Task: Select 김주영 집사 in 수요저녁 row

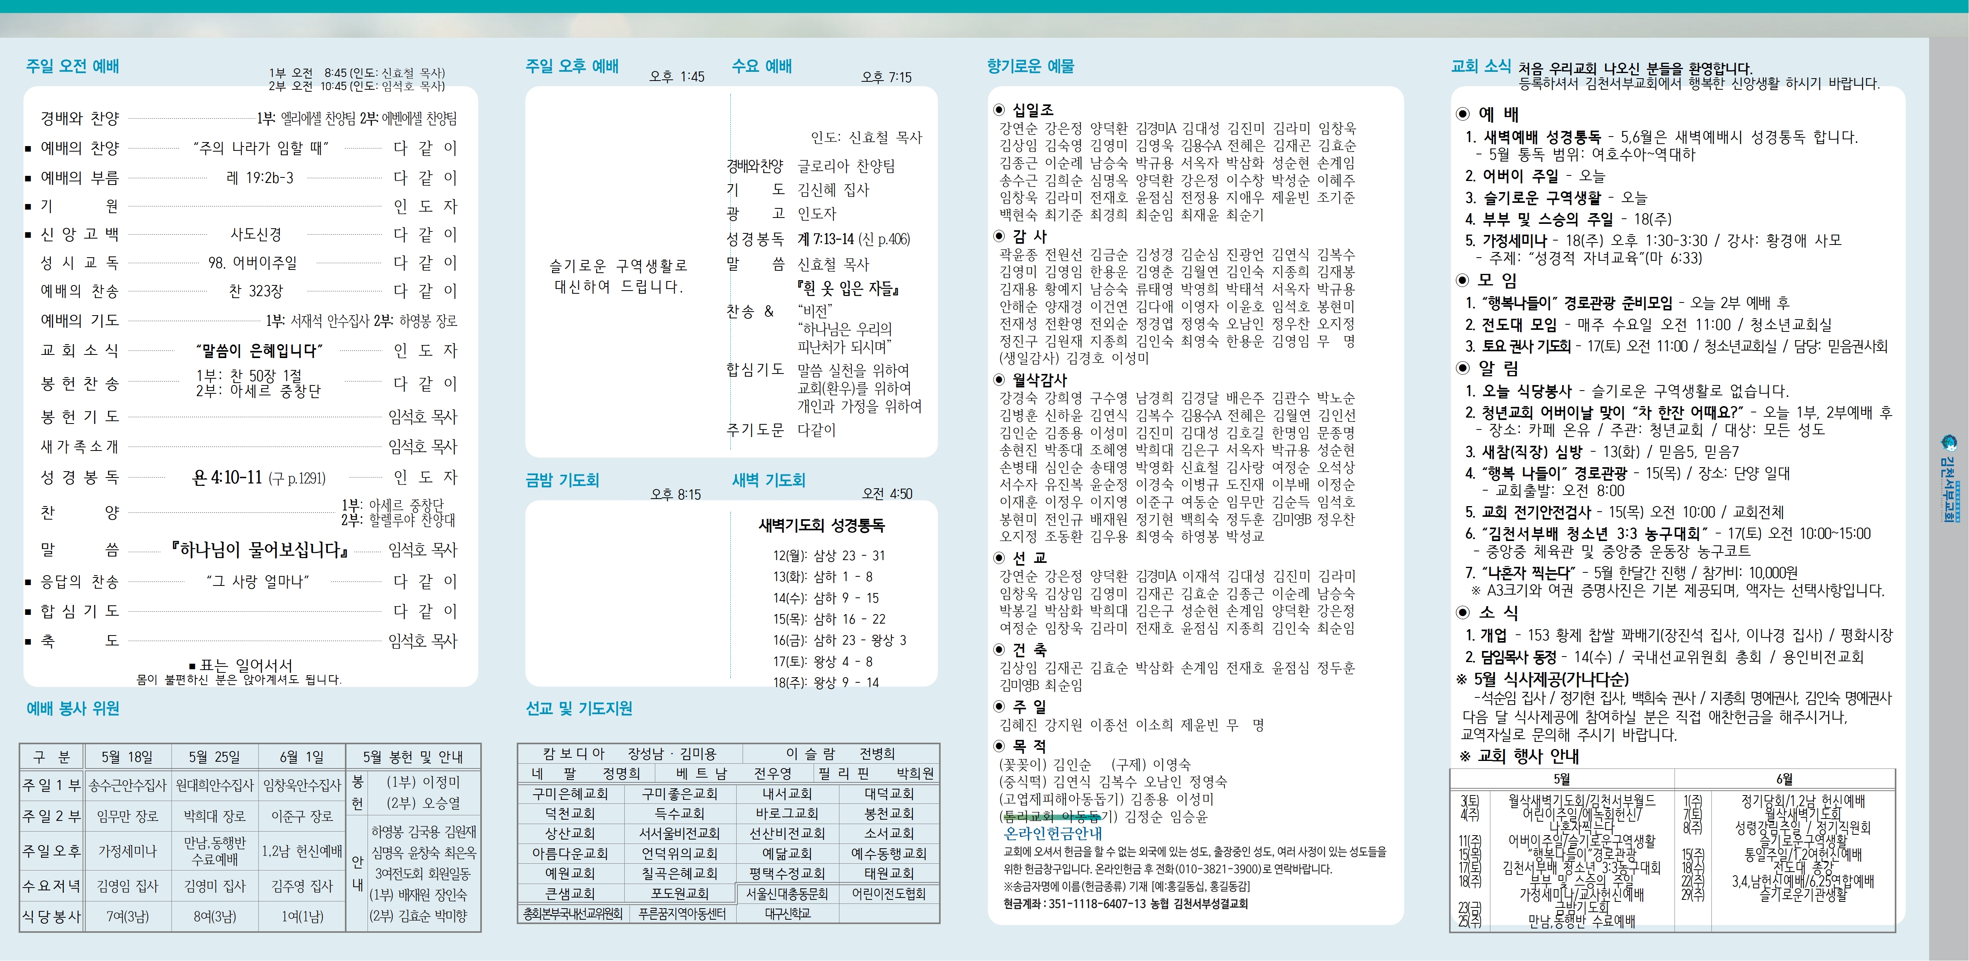Action: pyautogui.click(x=302, y=886)
